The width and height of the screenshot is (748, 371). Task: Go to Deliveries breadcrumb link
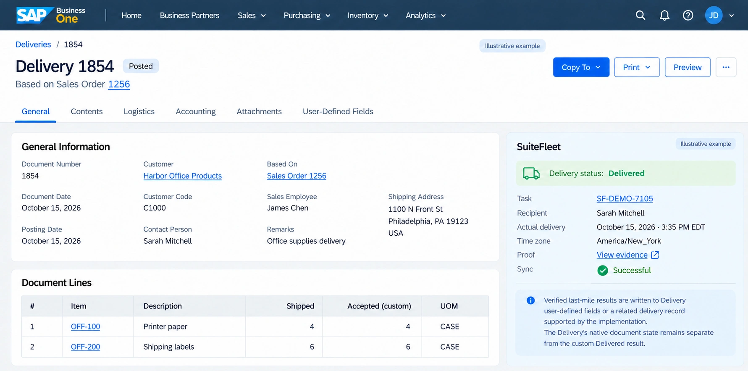(33, 45)
